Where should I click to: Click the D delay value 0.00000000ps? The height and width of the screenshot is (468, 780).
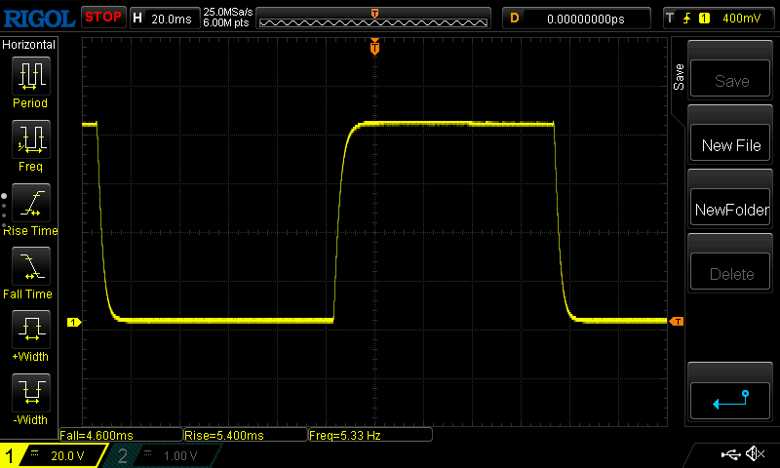(586, 19)
